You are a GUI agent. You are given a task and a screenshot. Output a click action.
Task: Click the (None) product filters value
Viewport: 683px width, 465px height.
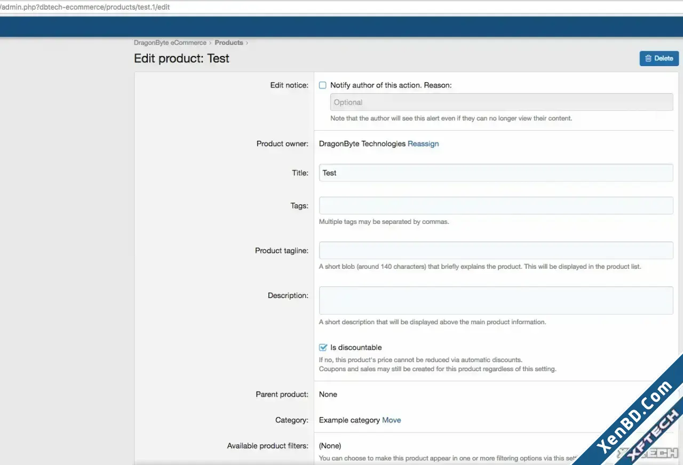coord(330,446)
